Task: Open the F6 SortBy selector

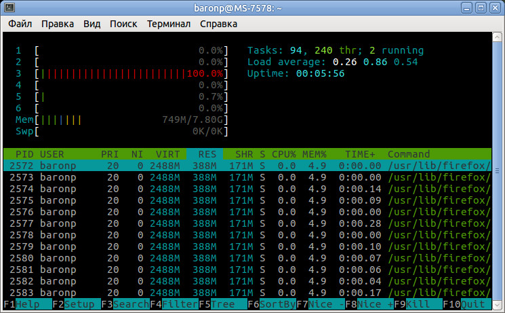Action: pos(272,305)
